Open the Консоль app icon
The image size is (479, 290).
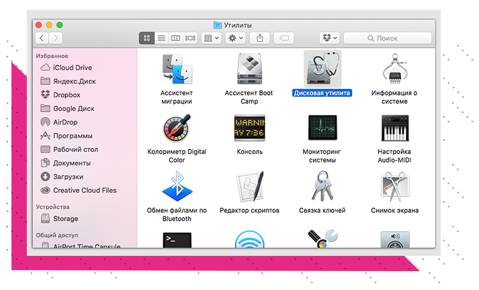(x=250, y=129)
